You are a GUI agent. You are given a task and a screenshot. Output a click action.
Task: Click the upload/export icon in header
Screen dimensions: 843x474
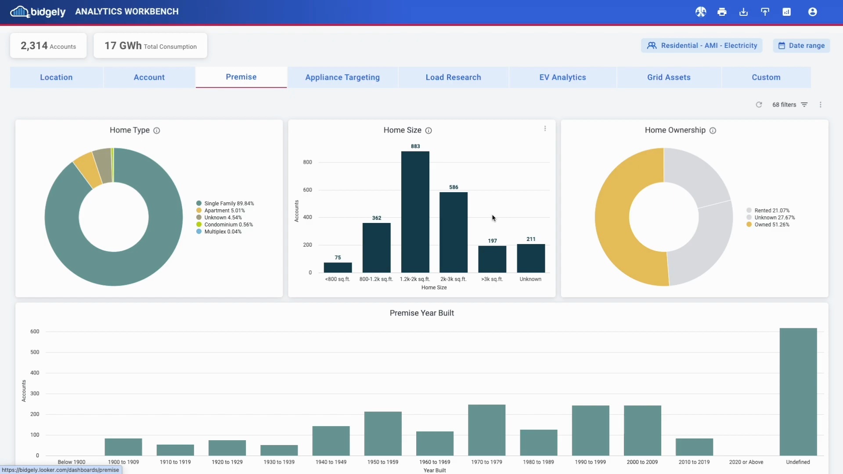[x=765, y=12]
